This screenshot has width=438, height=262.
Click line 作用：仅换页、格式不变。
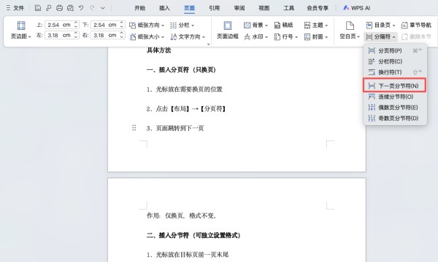tap(182, 215)
